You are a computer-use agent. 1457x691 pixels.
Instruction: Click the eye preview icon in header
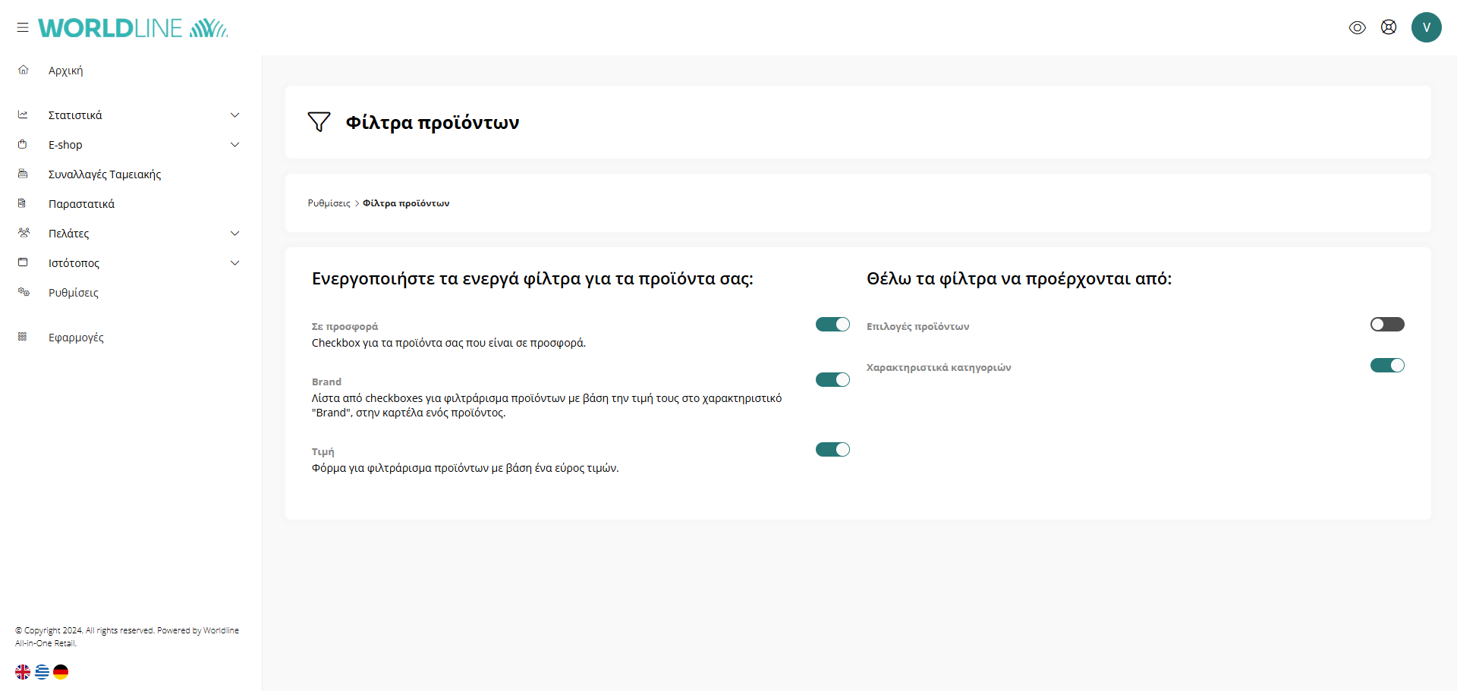pyautogui.click(x=1357, y=27)
